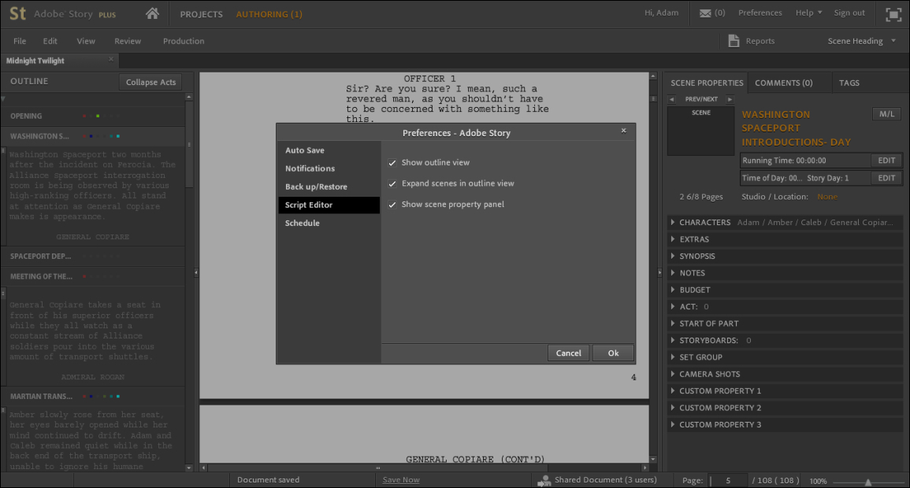Click the Collapse Acts button
Image resolution: width=910 pixels, height=488 pixels.
click(151, 83)
